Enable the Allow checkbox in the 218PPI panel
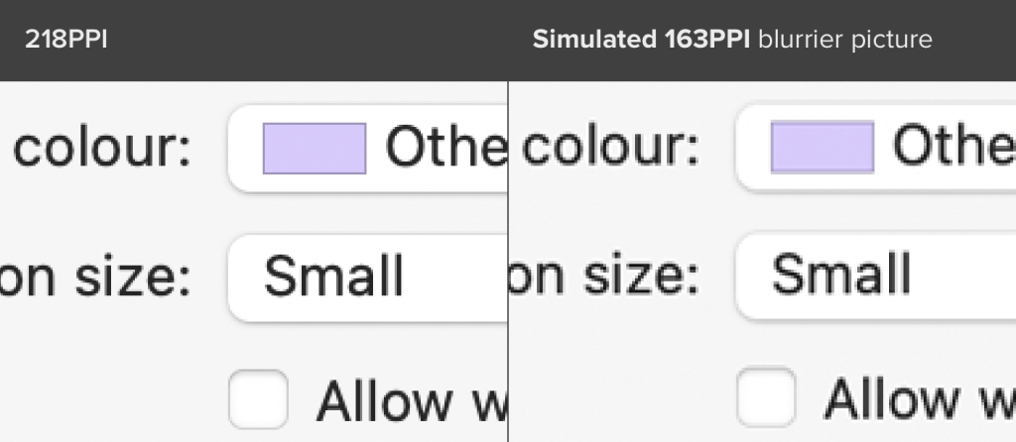The height and width of the screenshot is (442, 1016). point(258,399)
